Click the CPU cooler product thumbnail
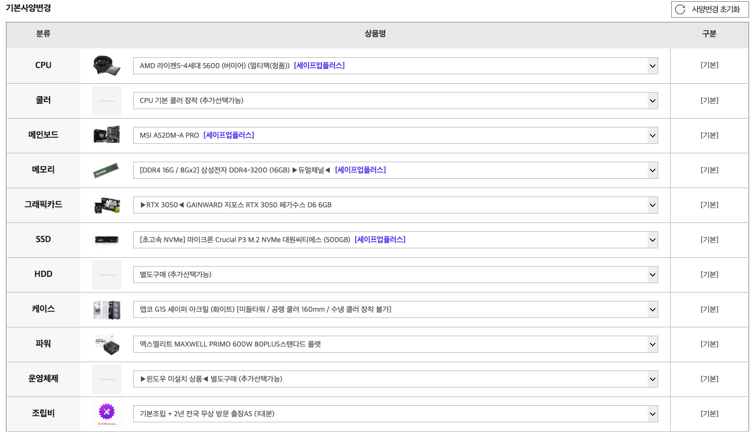The image size is (755, 443). (107, 65)
